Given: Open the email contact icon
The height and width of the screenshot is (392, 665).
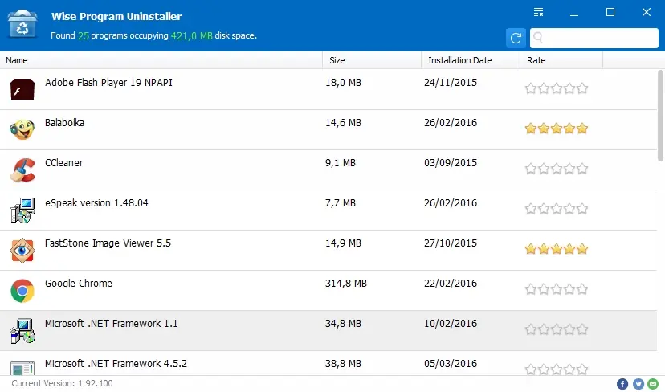Looking at the screenshot, I should coord(653,384).
